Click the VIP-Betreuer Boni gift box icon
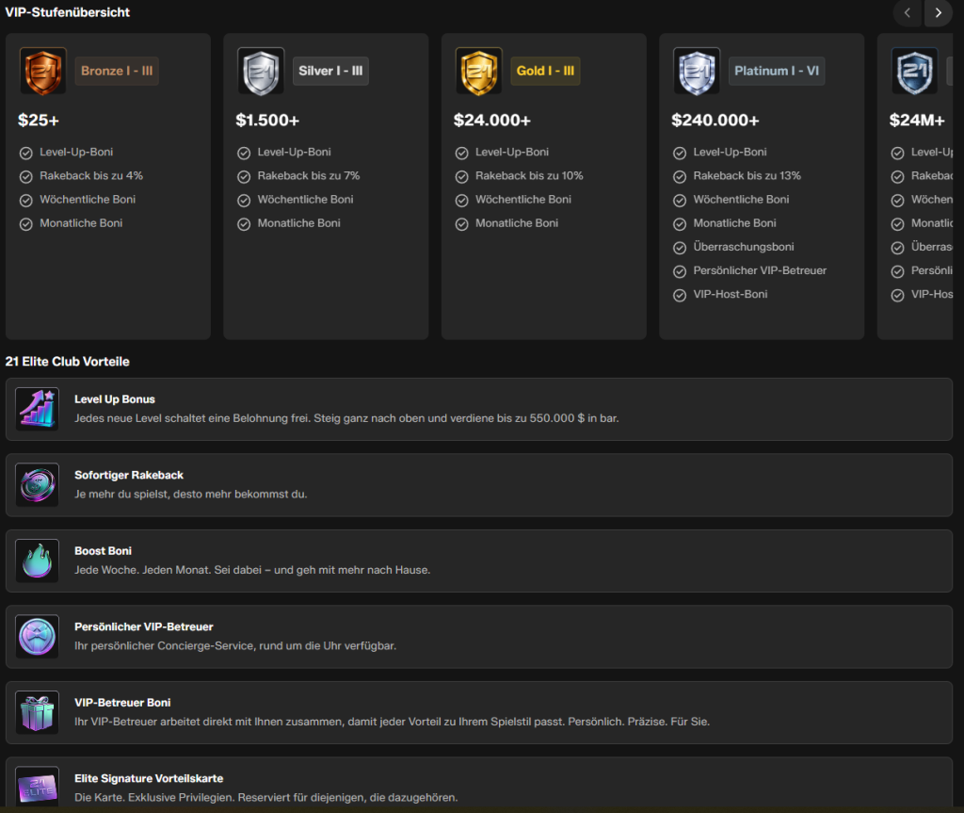 [37, 712]
